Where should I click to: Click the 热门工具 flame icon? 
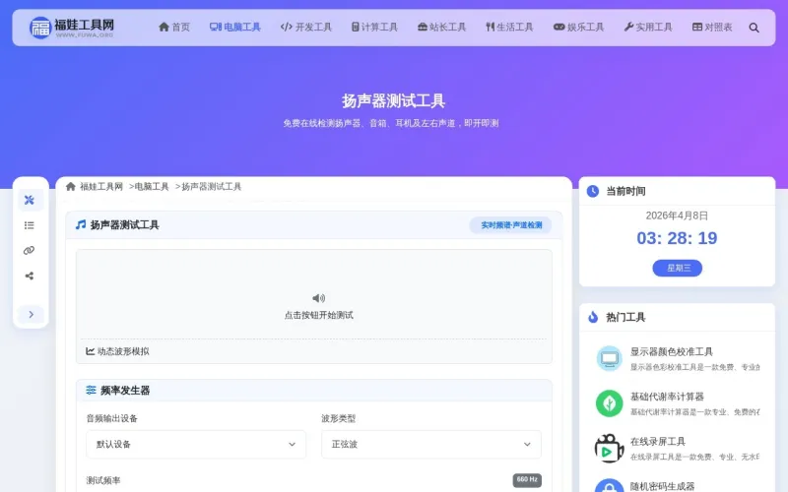pos(593,317)
